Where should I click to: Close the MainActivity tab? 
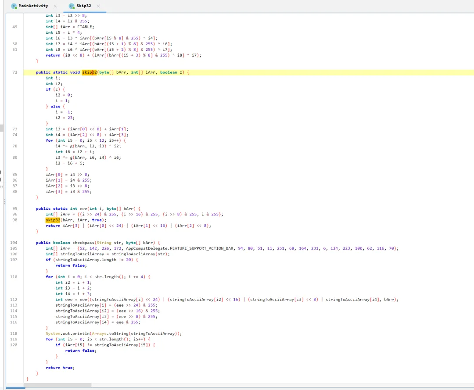click(55, 6)
